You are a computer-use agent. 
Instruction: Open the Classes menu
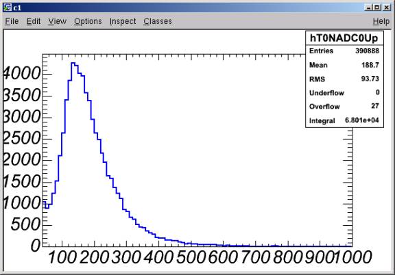158,21
